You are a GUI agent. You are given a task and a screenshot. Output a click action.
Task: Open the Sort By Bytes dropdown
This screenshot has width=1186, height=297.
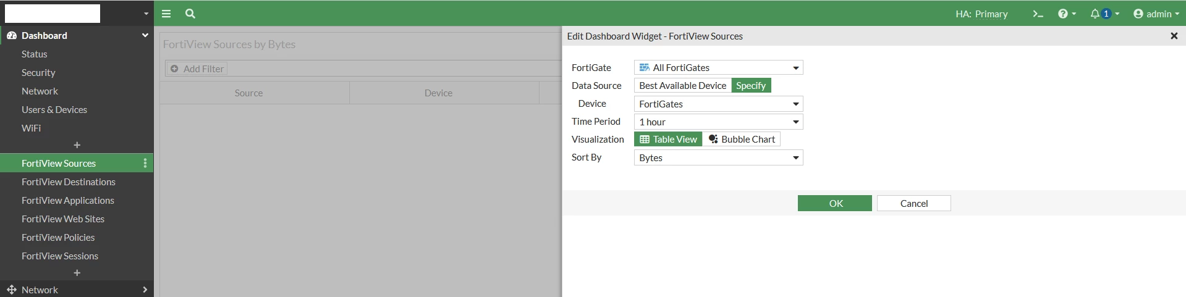[718, 157]
